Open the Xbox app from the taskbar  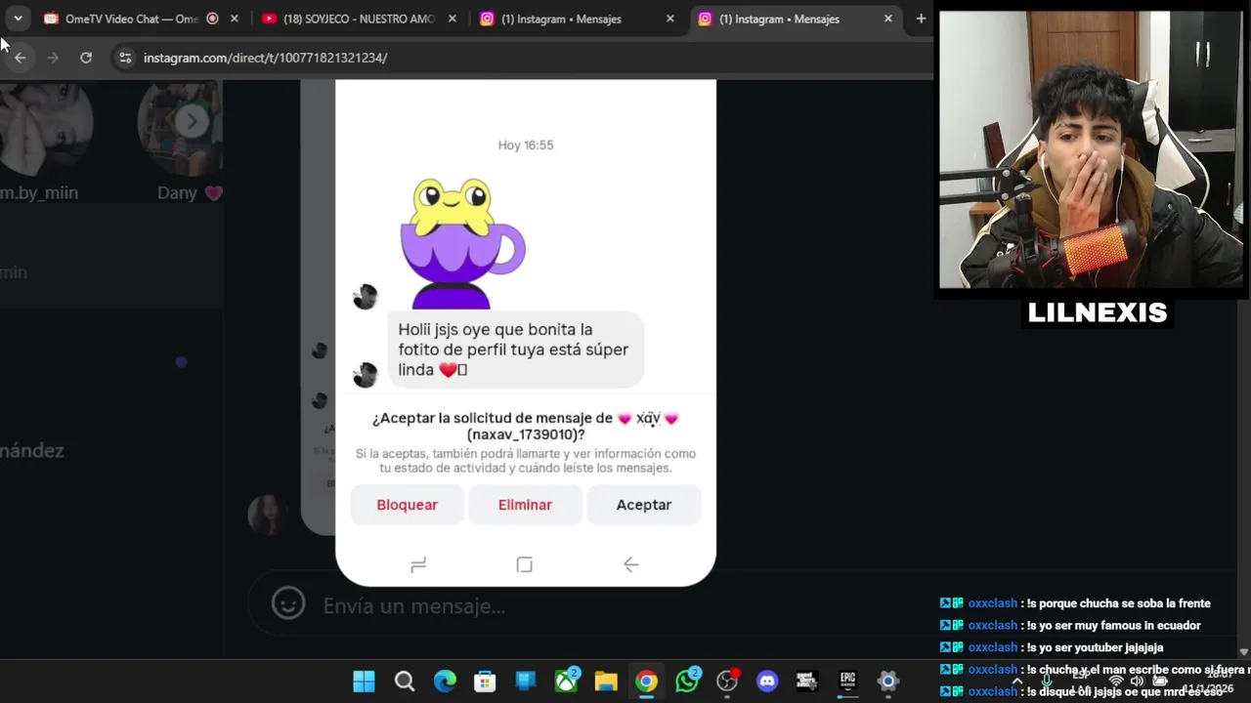[566, 682]
